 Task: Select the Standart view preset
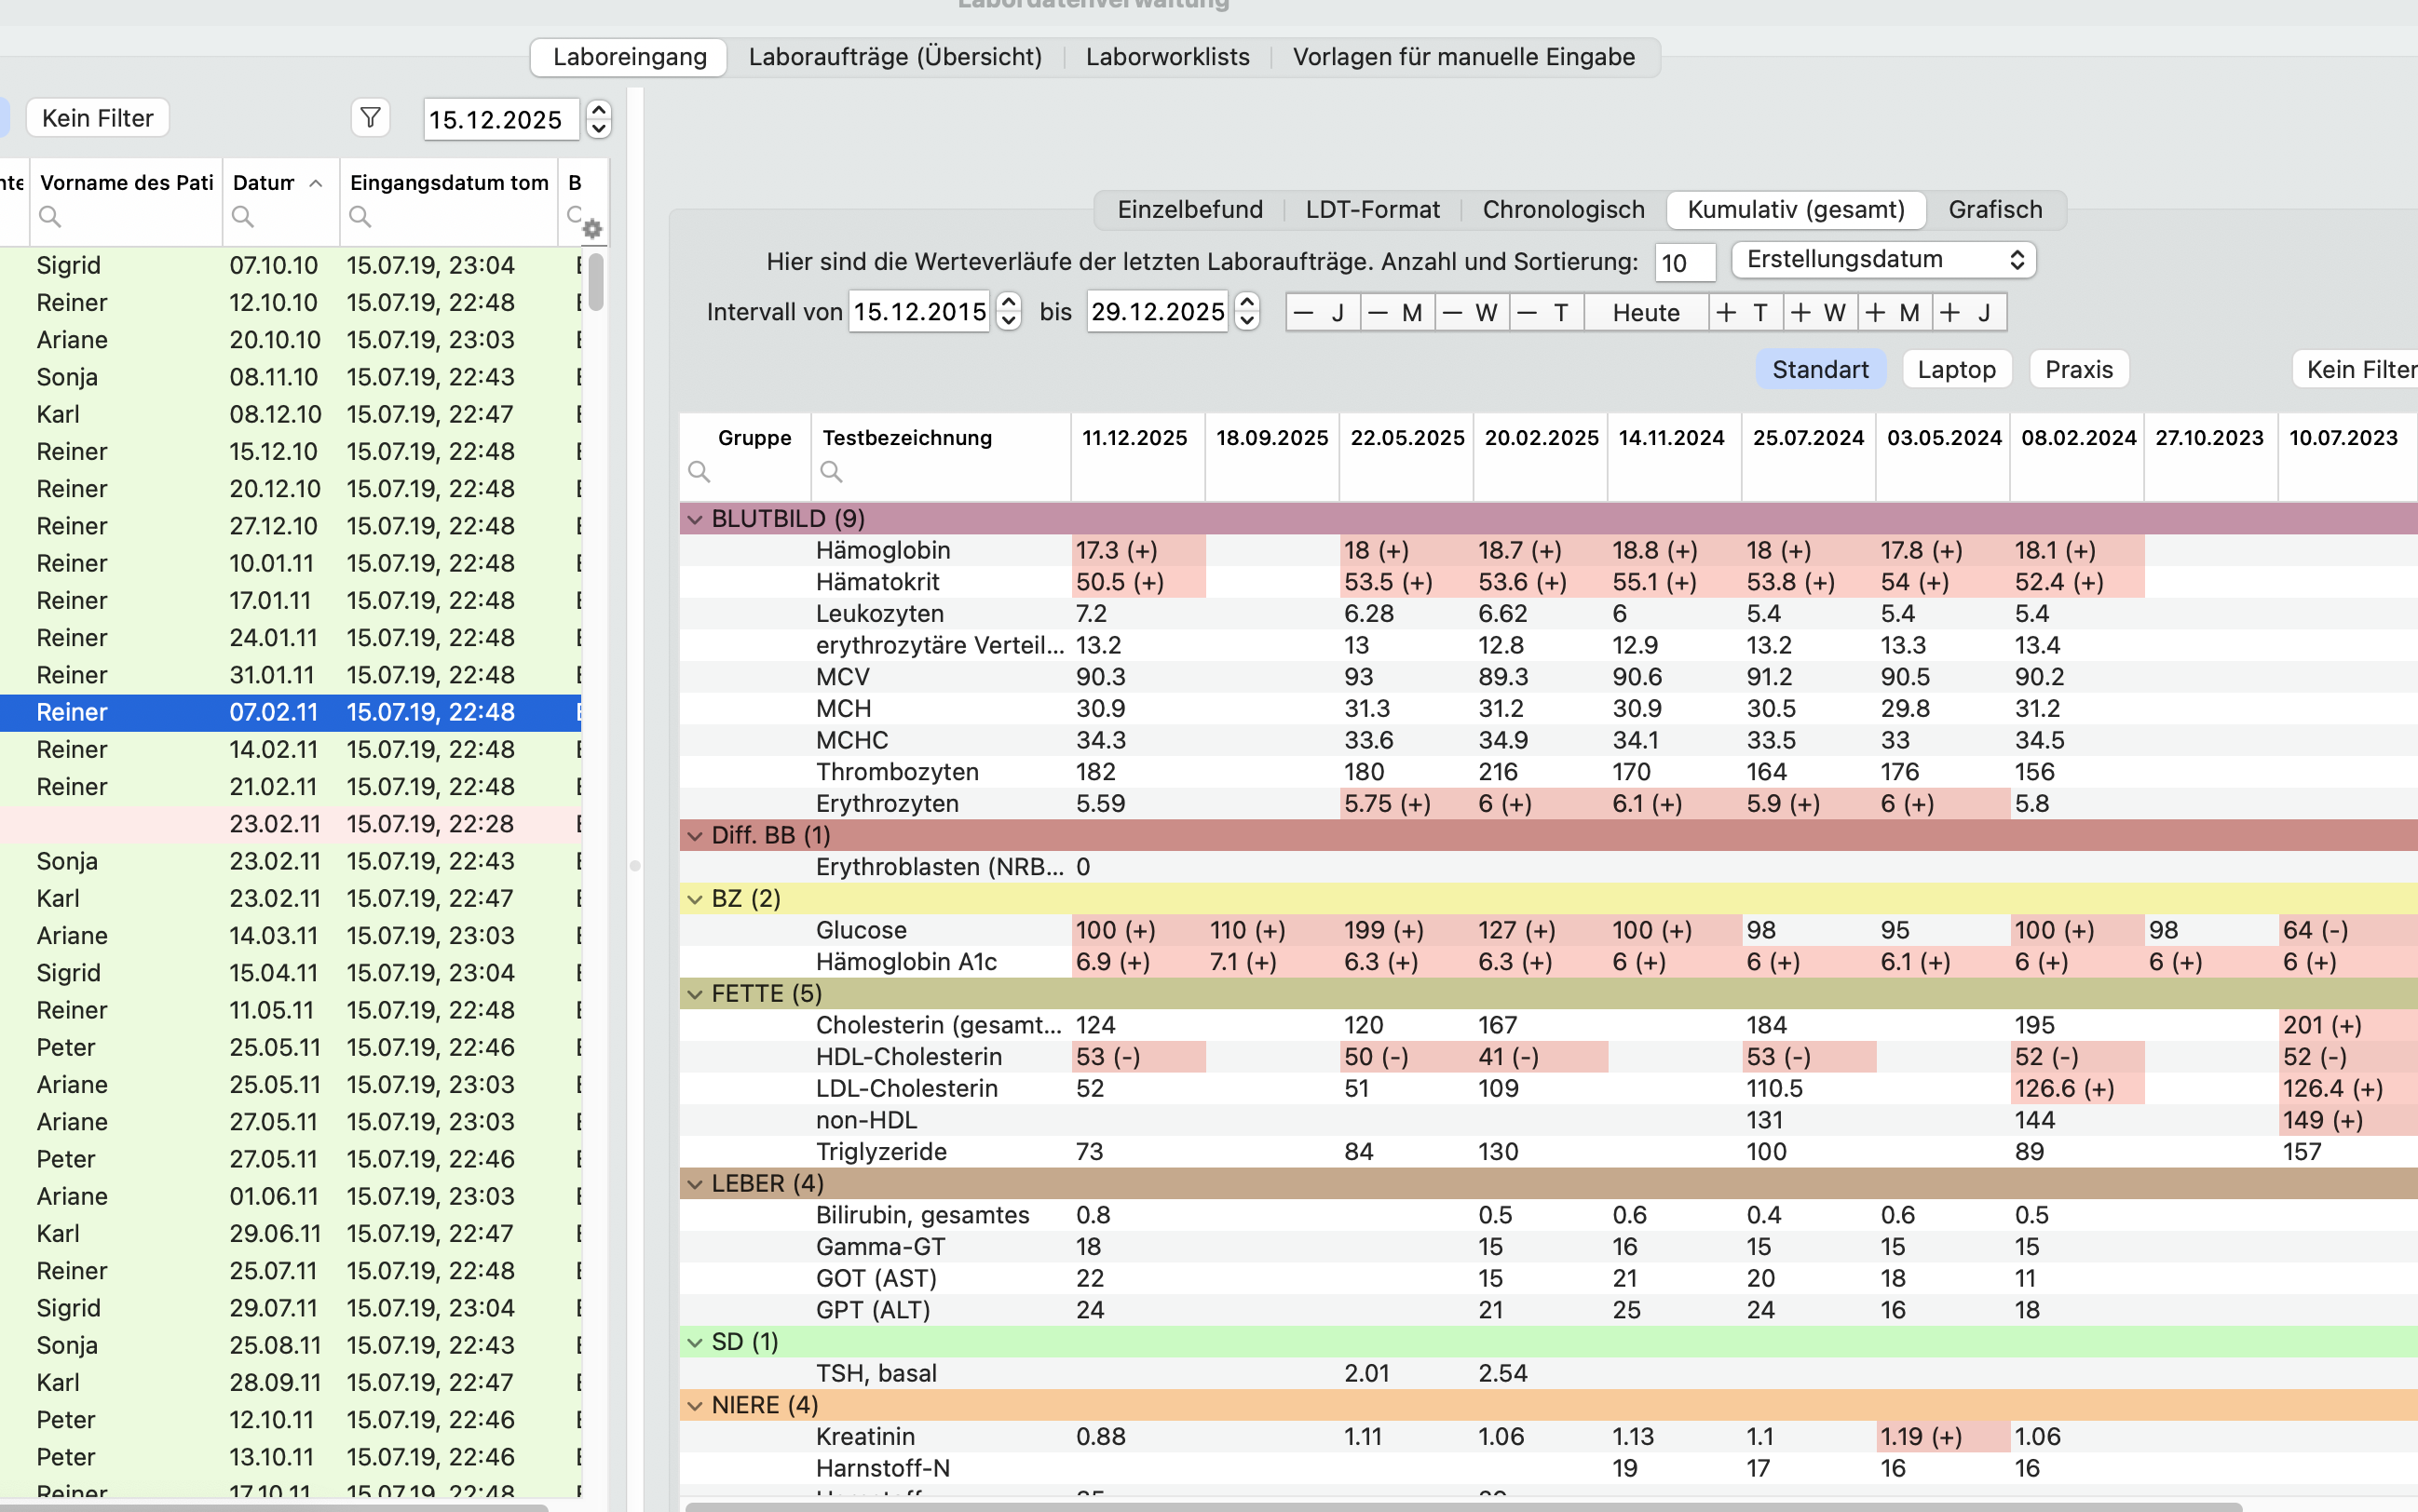tap(1820, 369)
